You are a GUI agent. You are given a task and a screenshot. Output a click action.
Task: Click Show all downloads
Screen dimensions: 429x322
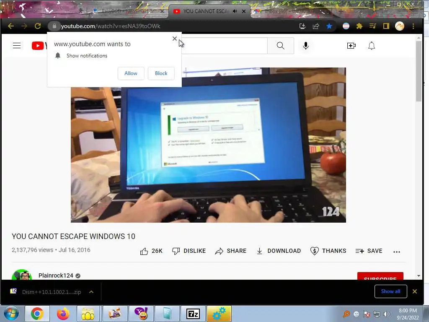point(390,291)
